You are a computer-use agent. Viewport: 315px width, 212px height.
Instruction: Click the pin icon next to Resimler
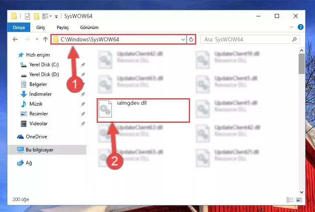tap(83, 114)
